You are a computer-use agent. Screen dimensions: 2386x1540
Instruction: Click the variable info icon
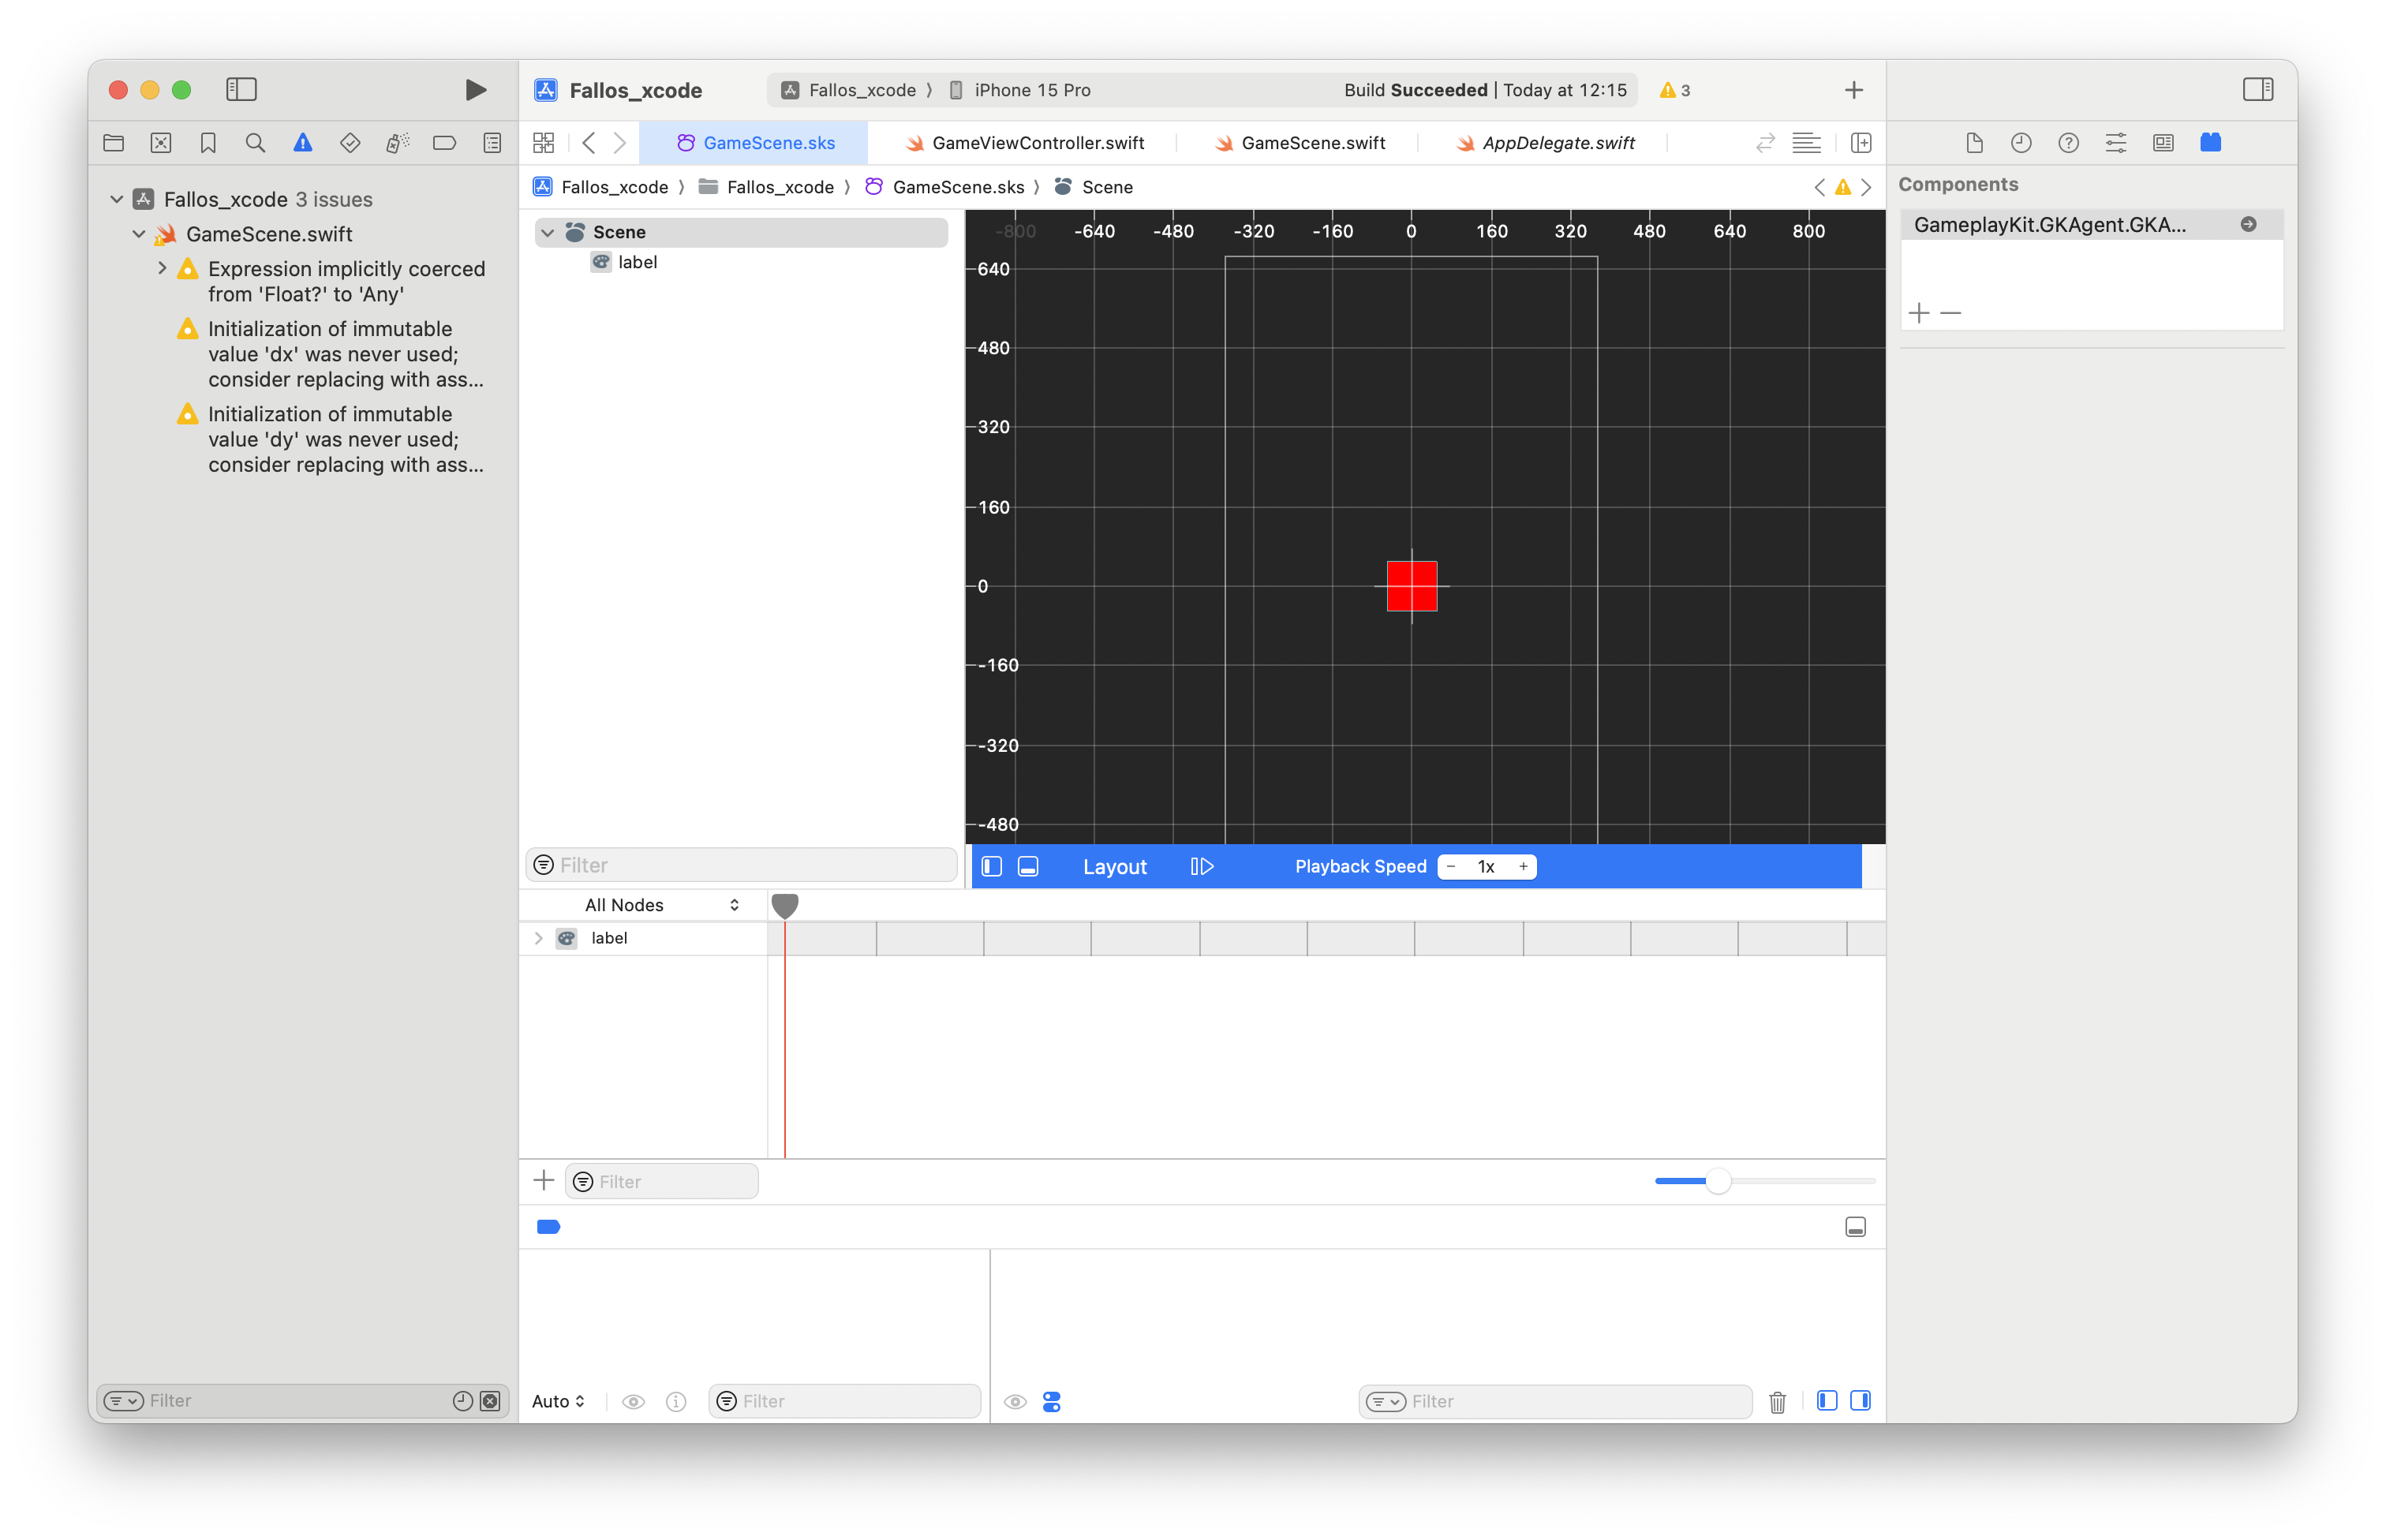click(x=676, y=1401)
